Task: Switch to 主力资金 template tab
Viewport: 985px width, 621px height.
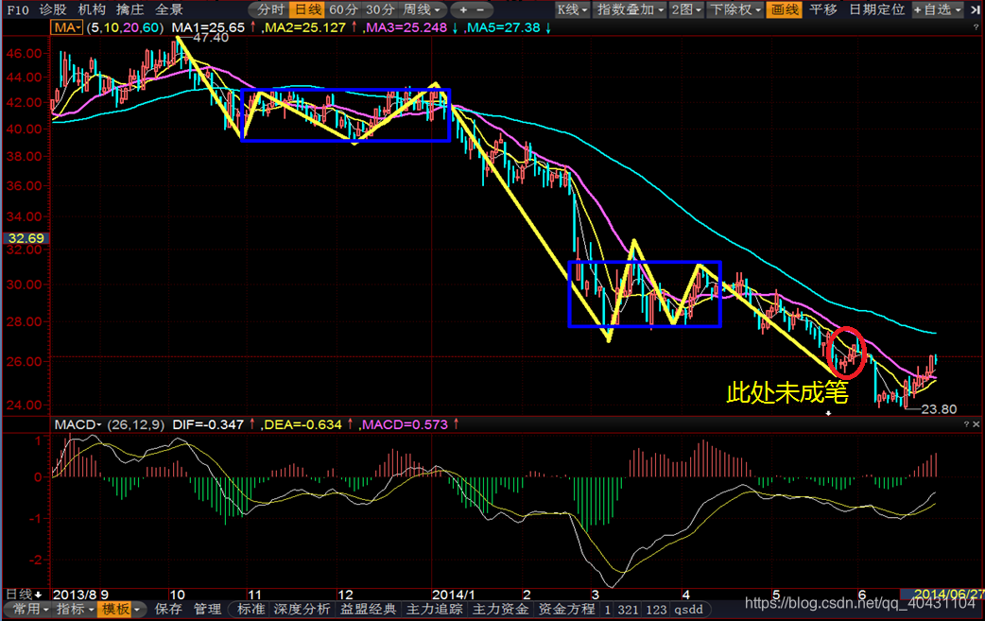Action: point(501,609)
